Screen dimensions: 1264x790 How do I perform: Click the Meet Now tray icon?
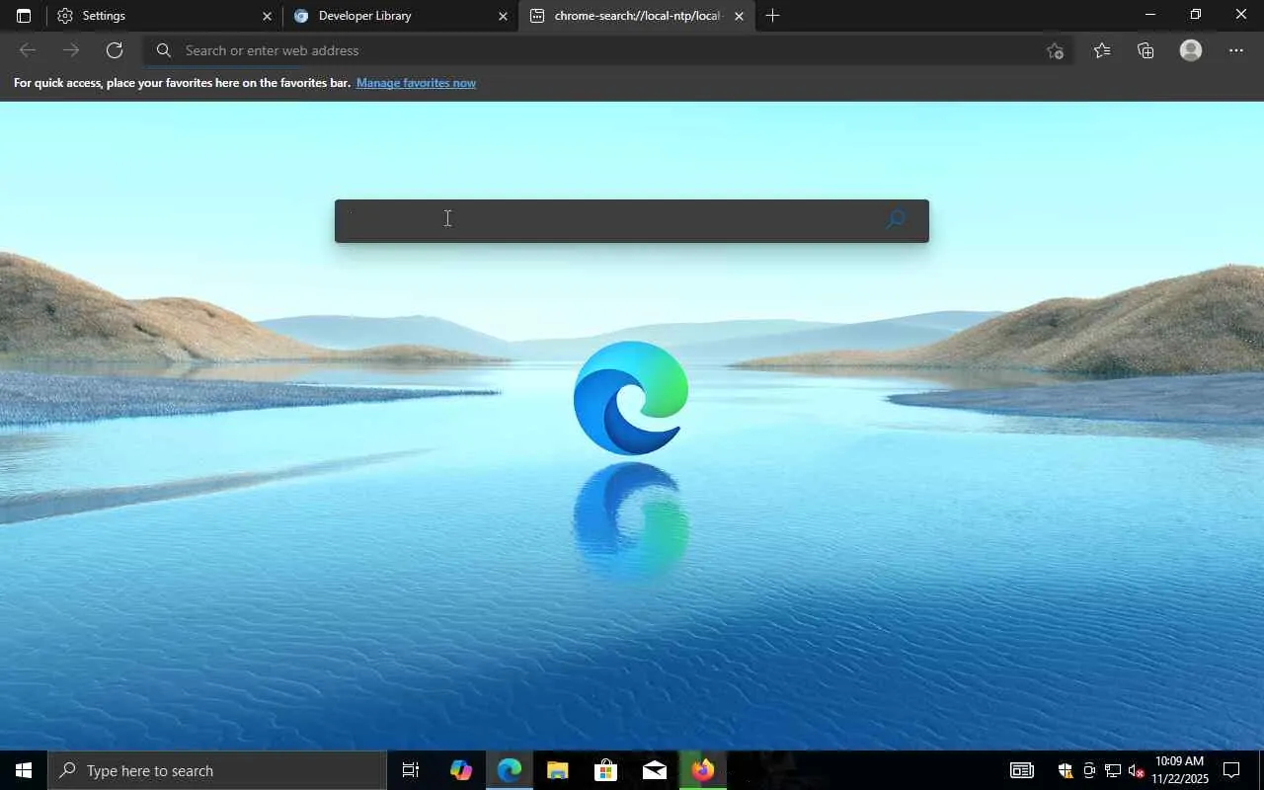coord(1089,770)
